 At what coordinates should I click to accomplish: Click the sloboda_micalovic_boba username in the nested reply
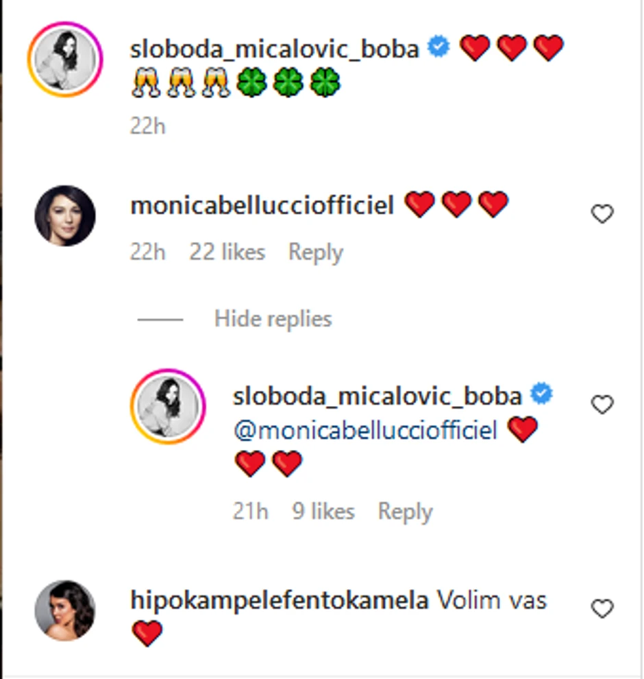377,396
